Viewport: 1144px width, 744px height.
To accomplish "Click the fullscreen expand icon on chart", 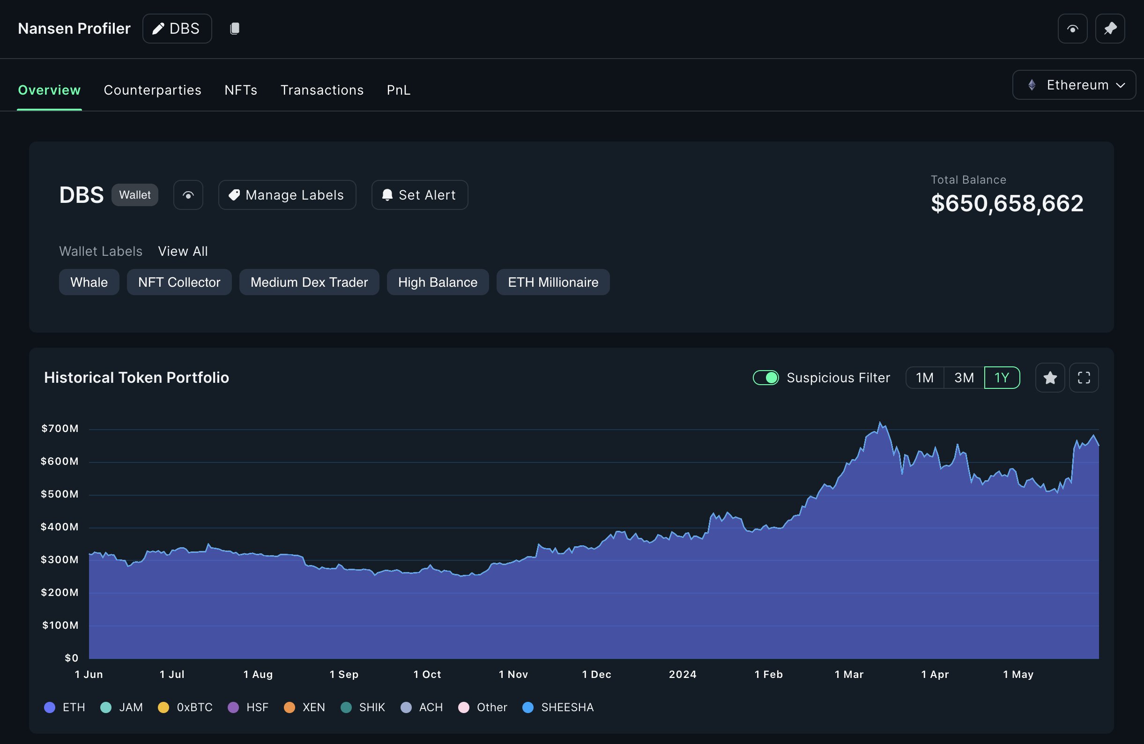I will (x=1084, y=377).
